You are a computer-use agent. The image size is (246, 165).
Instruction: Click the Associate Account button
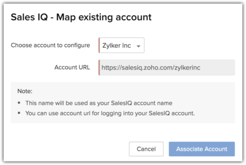[x=202, y=149]
